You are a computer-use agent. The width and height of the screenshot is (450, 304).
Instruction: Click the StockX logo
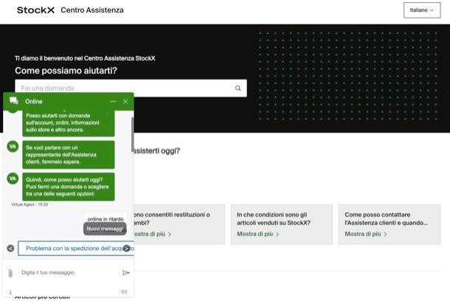[35, 10]
